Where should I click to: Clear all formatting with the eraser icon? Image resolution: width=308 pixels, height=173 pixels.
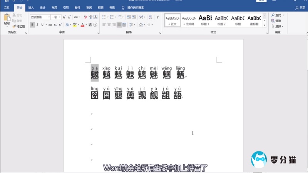click(x=85, y=17)
